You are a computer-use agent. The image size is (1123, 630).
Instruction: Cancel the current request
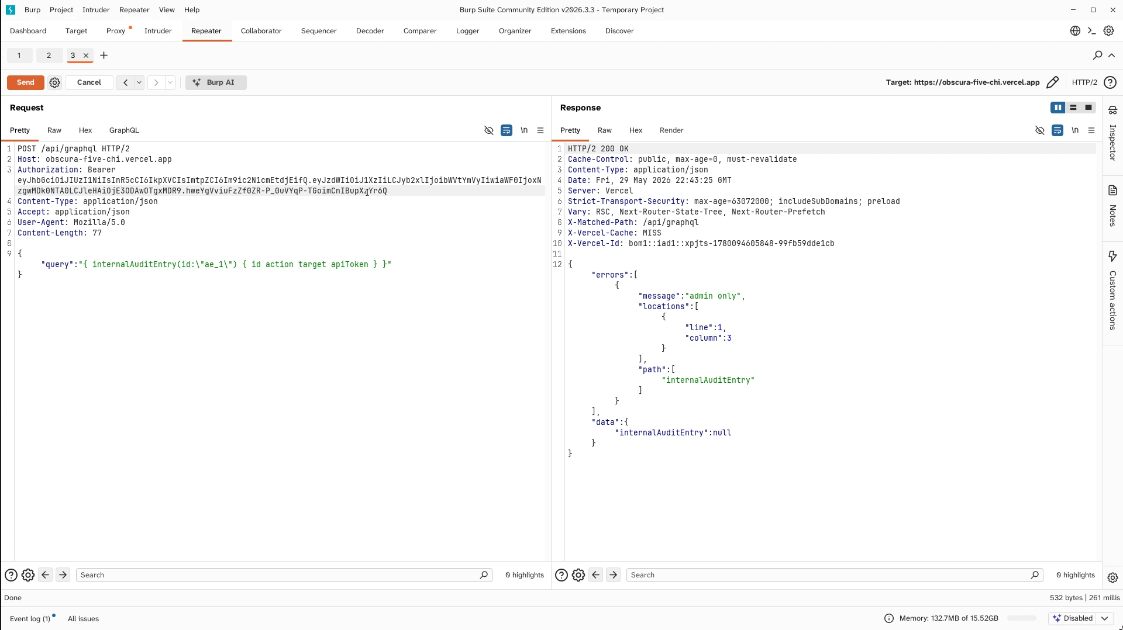coord(89,82)
